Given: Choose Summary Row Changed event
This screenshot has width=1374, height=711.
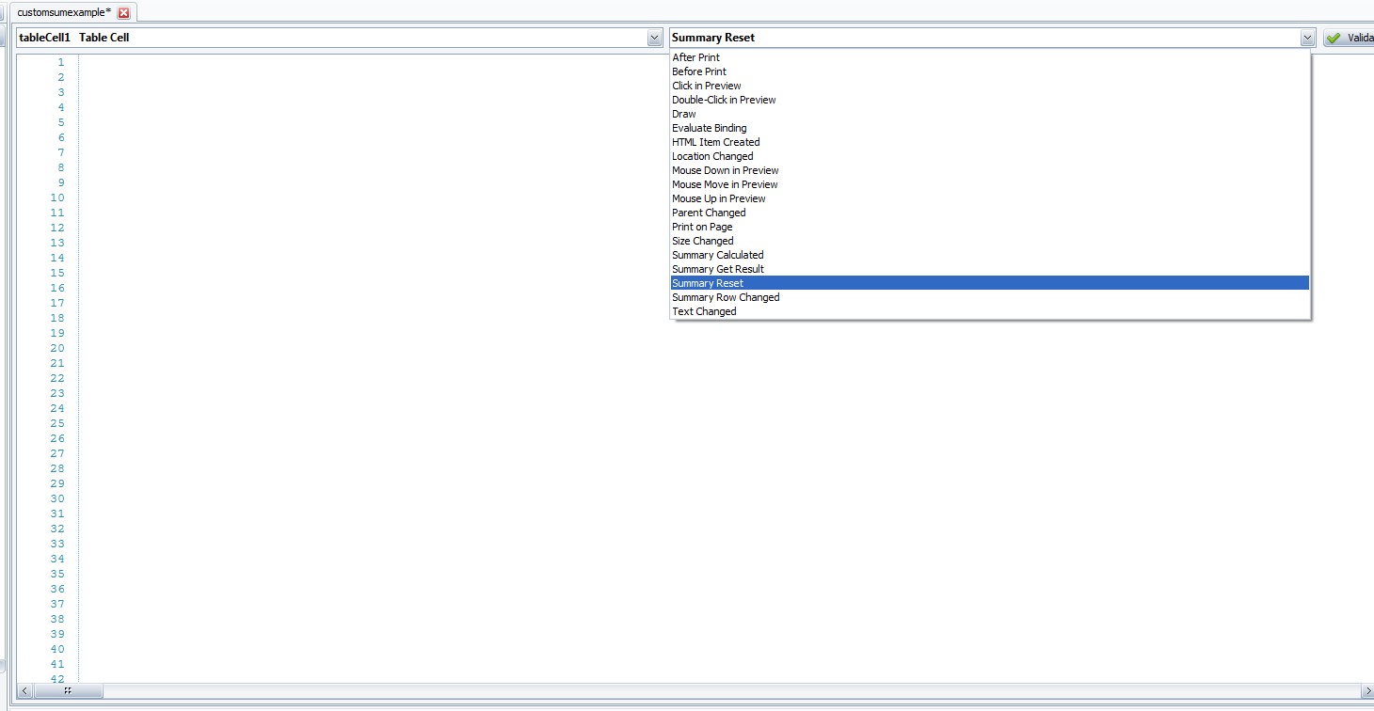Looking at the screenshot, I should (x=725, y=297).
